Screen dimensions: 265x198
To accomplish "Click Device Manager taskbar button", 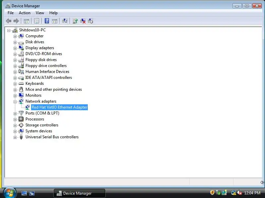I will coord(79,193).
